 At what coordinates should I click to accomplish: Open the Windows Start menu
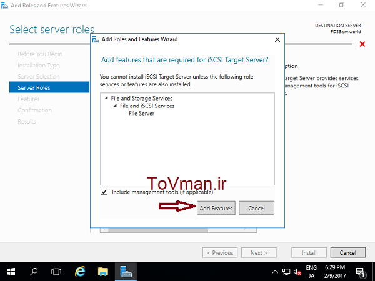click(11, 272)
